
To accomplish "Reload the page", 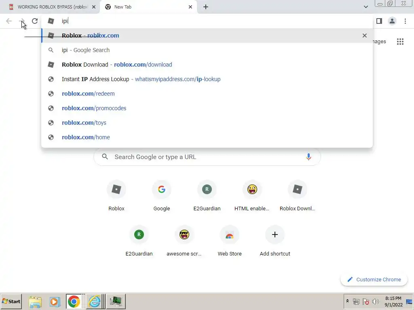I will [x=35, y=21].
